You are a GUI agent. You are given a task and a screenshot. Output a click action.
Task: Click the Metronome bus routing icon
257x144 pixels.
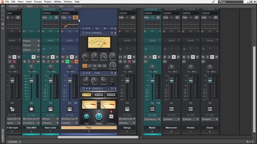click(171, 109)
